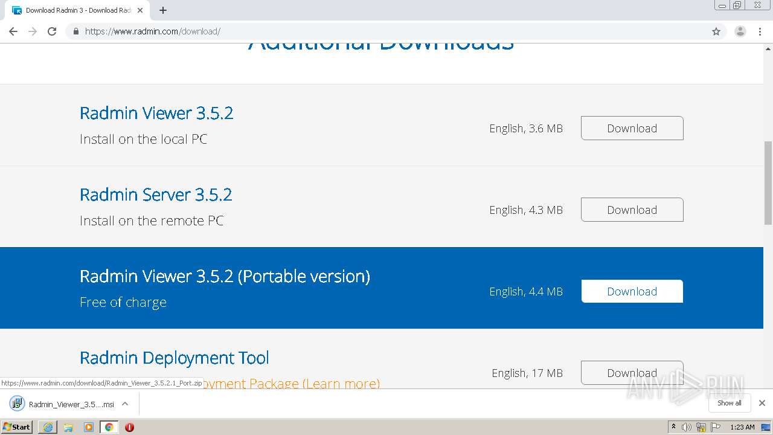
Task: Click the padlock site info icon
Action: [75, 31]
